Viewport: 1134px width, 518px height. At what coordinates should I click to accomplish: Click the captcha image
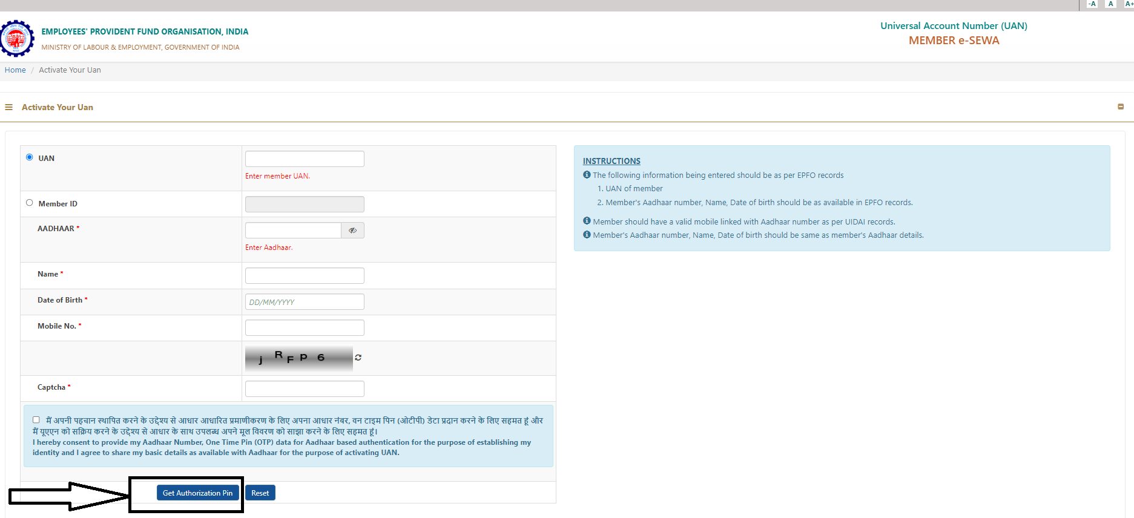[x=298, y=358]
